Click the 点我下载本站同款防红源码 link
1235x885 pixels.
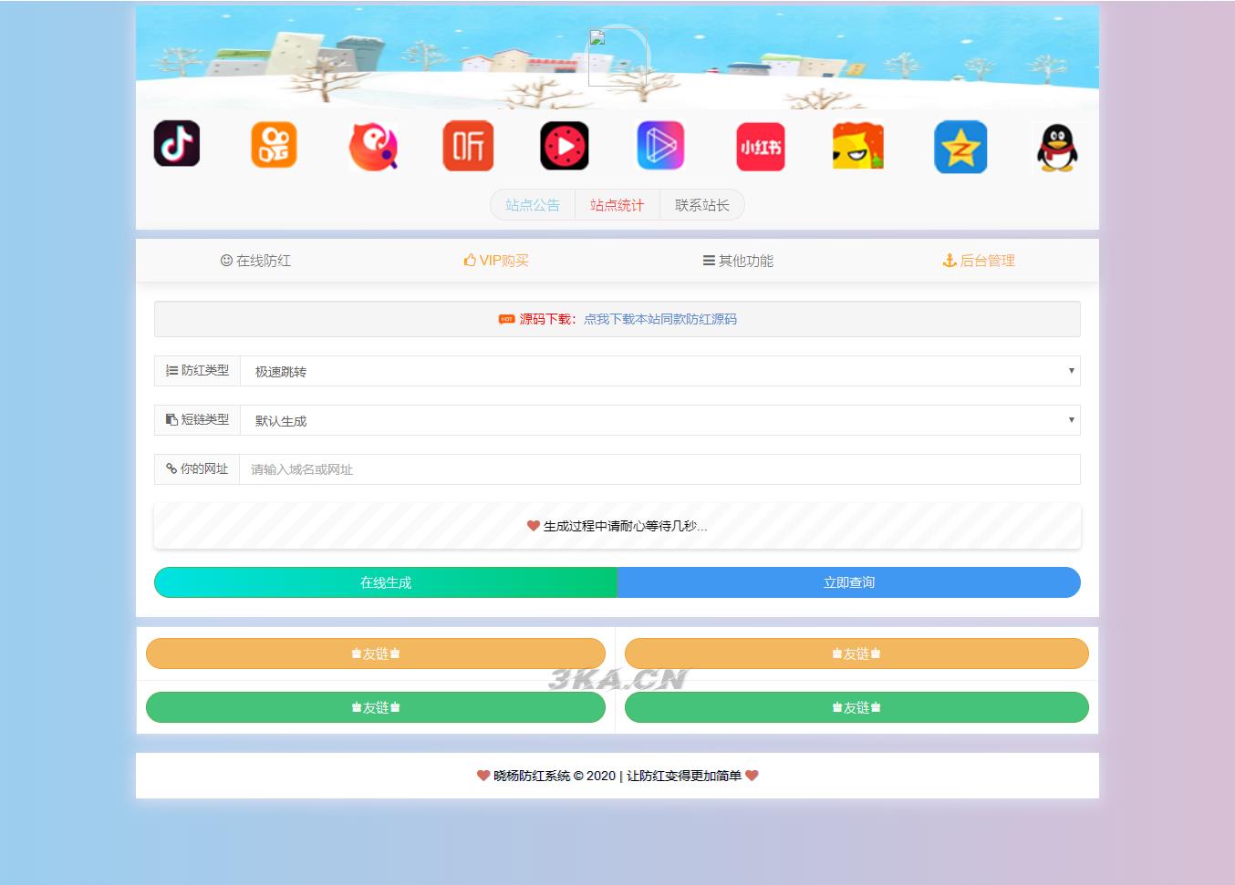tap(660, 319)
